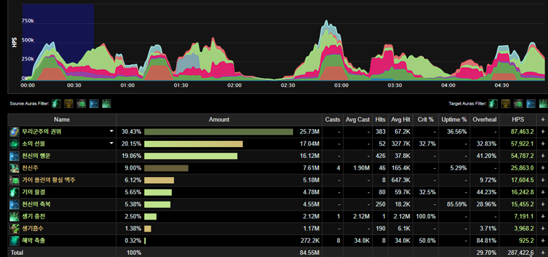
Task: Toggle the golden tiger face Target Auras Filter icon
Action: tap(506, 104)
